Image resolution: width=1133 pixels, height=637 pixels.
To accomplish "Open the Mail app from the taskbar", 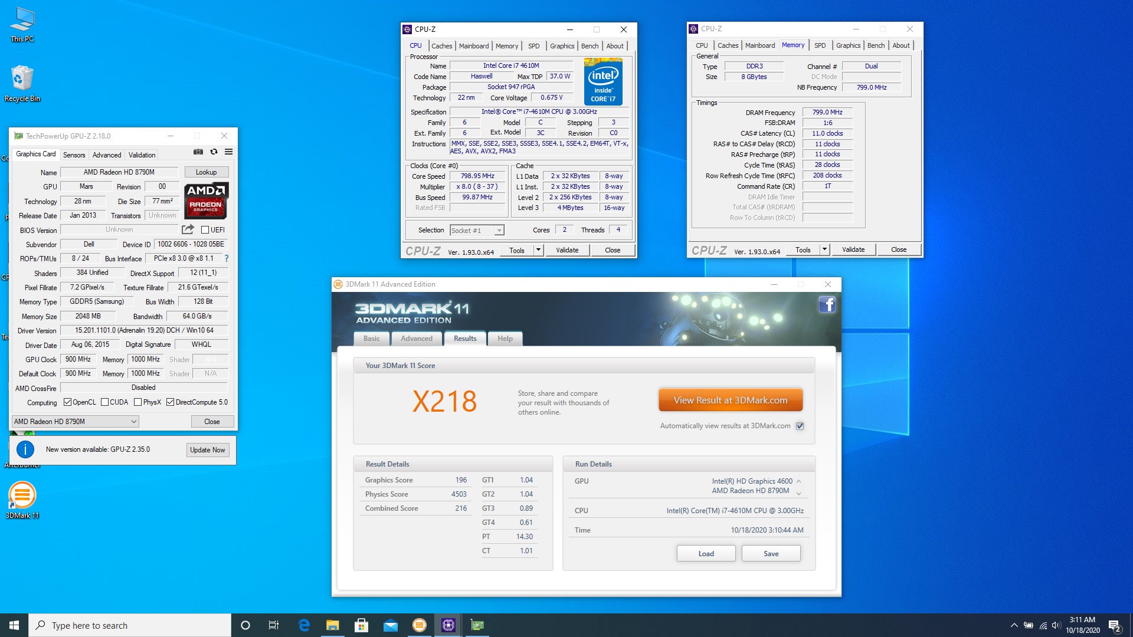I will tap(391, 625).
